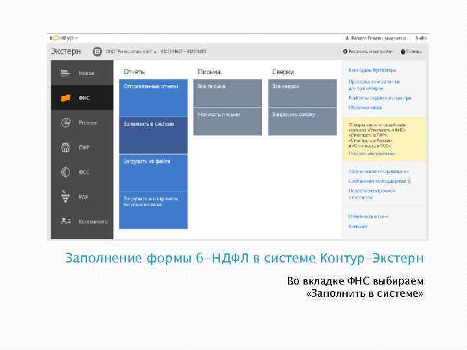Open Отправленные отчеты tile
The height and width of the screenshot is (350, 467).
pos(153,98)
